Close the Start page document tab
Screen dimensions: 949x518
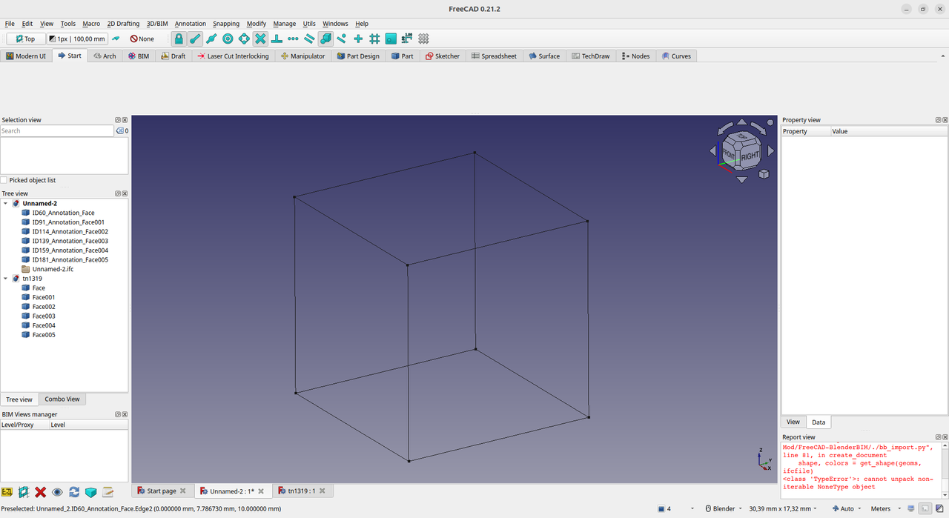pyautogui.click(x=183, y=491)
